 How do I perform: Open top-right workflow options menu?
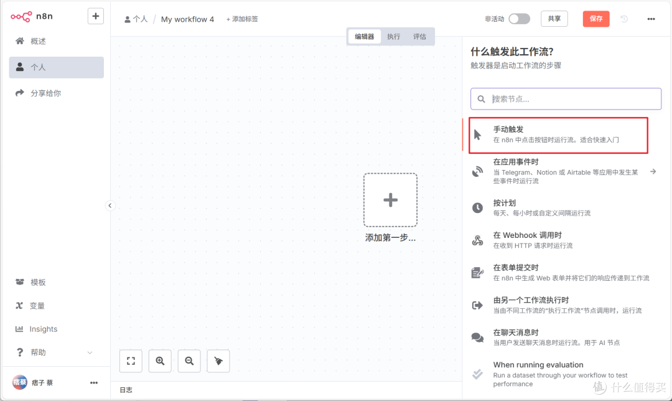click(x=651, y=19)
